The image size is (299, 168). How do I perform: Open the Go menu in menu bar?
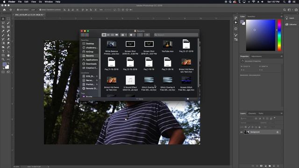tap(40, 2)
